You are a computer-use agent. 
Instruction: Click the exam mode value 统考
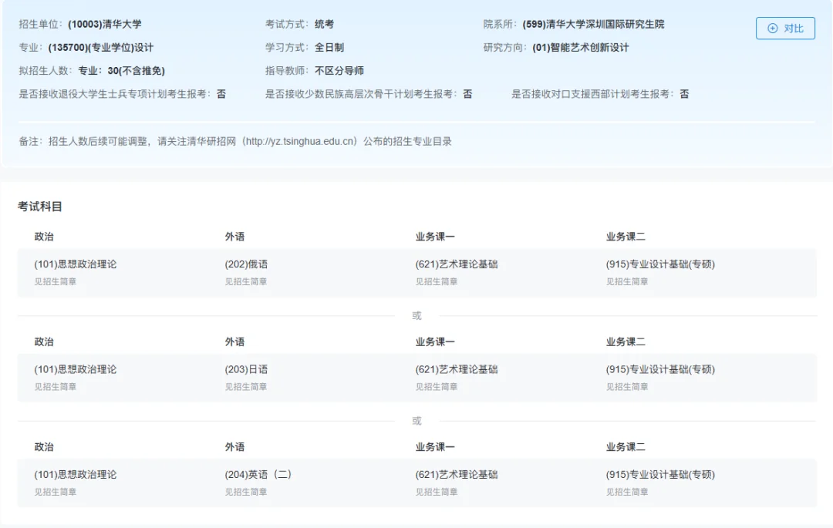tap(324, 24)
